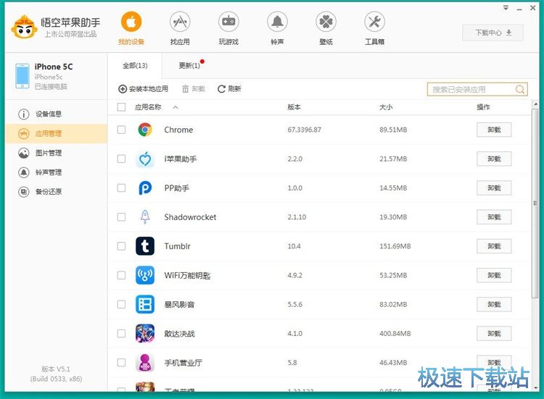Toggle the select-all checkbox in header

(x=121, y=107)
